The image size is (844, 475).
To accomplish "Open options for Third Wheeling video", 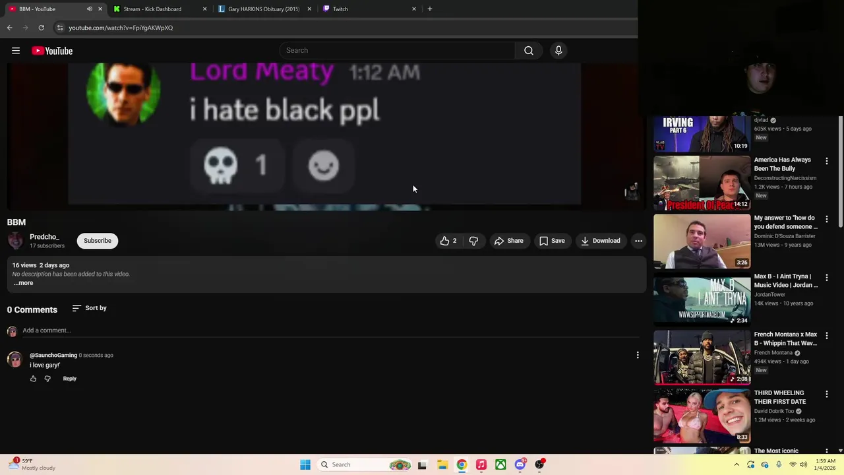I will coord(826,394).
